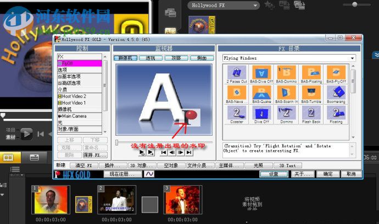Add a 空对象 empty object
Image resolution: width=379 pixels, height=224 pixels.
[171, 165]
